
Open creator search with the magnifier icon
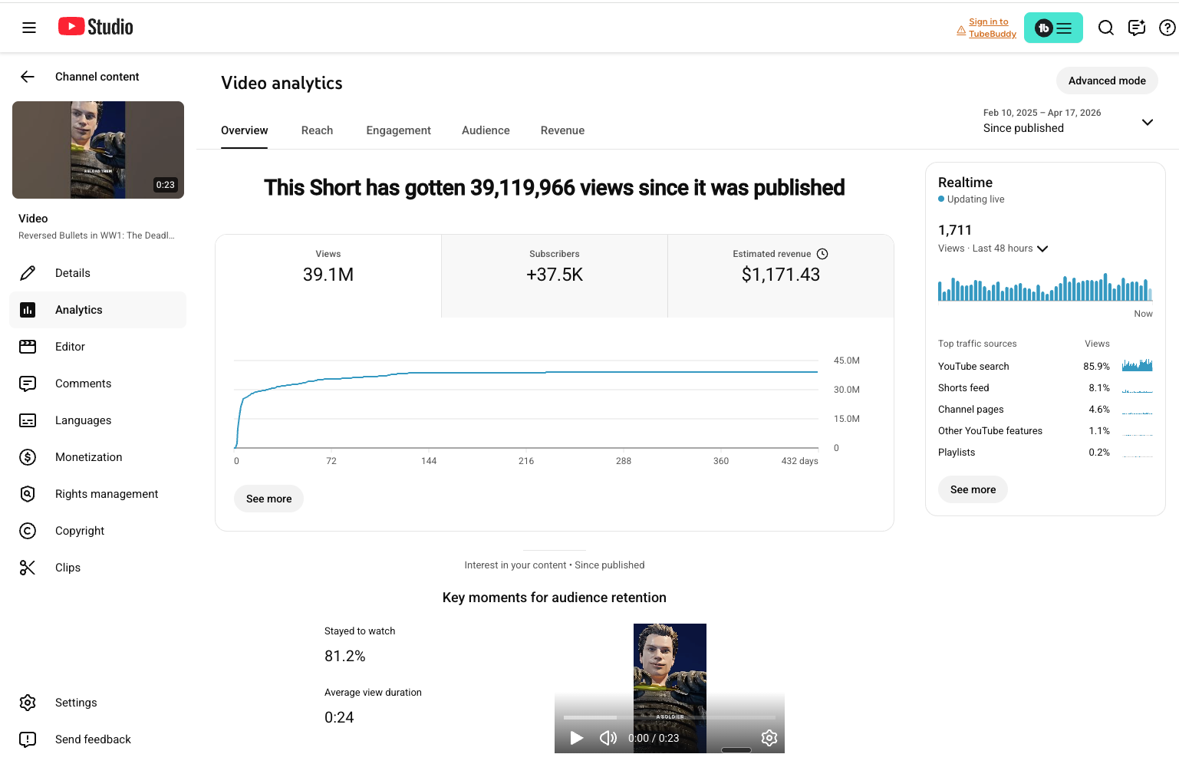coord(1106,28)
